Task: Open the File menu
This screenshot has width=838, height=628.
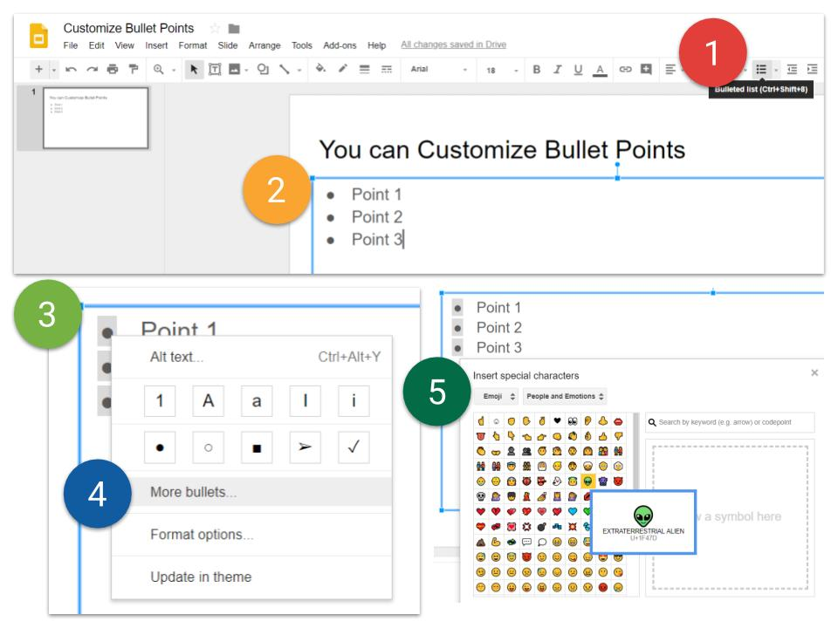Action: point(71,45)
